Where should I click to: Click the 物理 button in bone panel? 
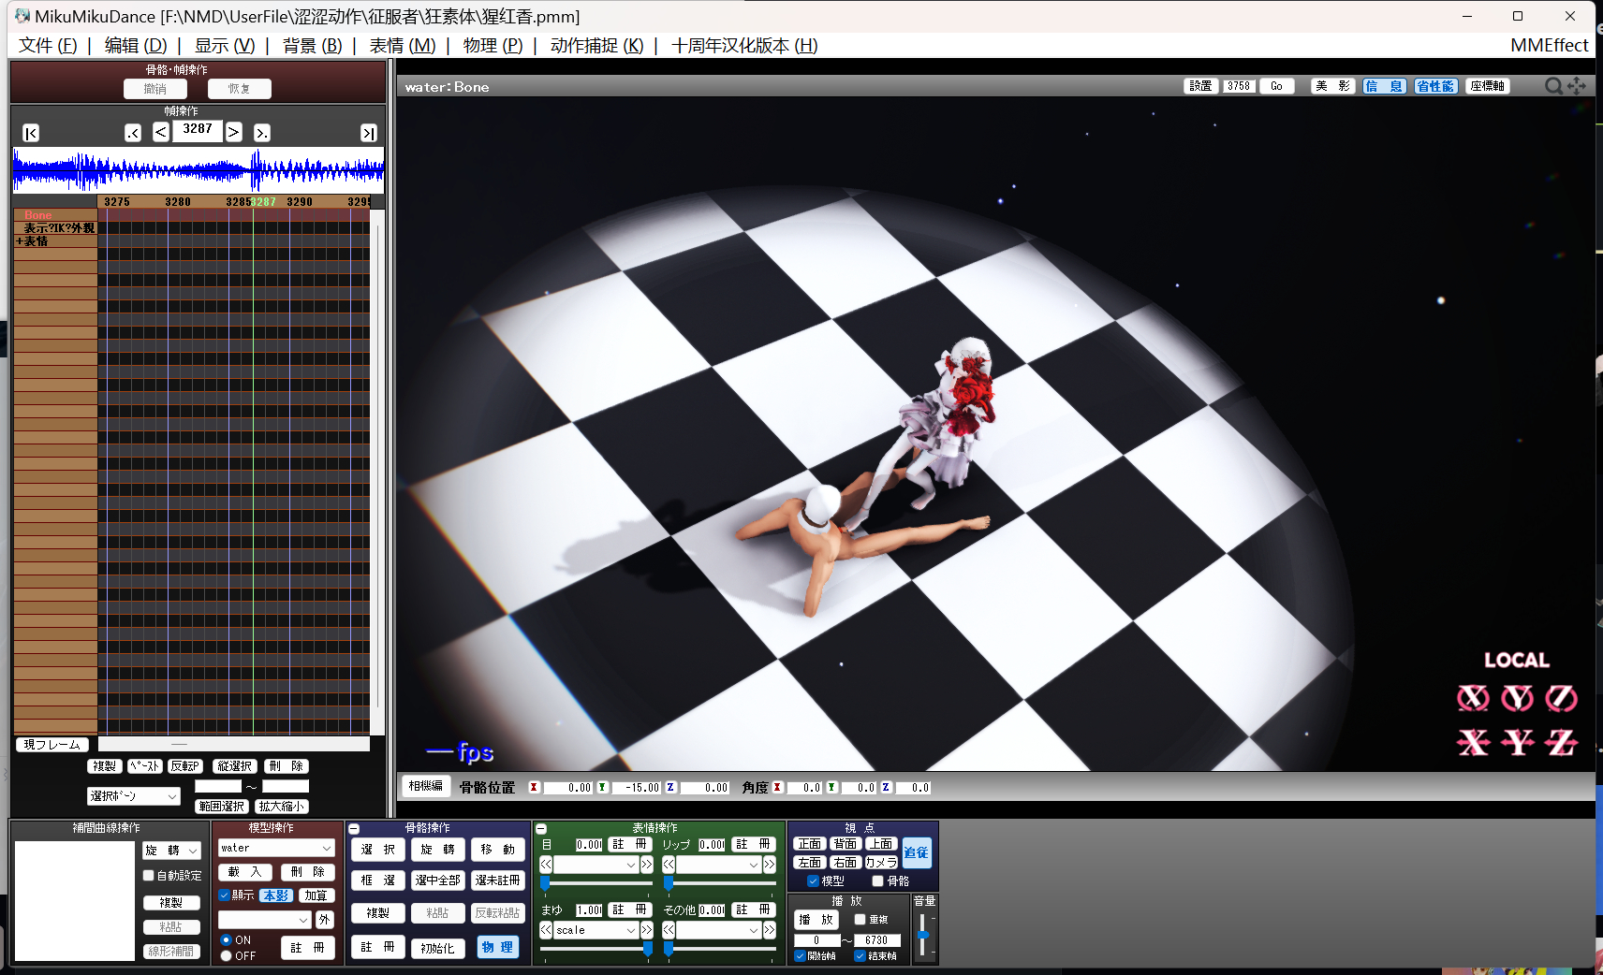[x=497, y=947]
